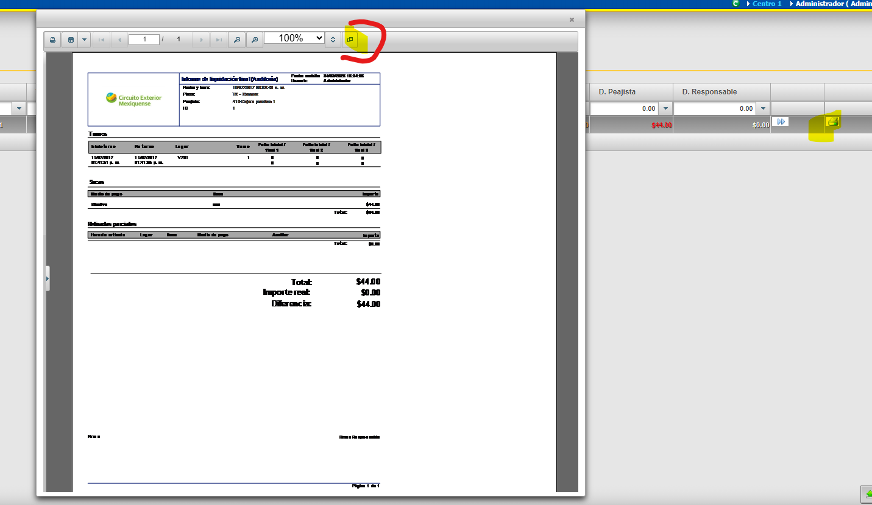Viewport: 872px width, 505px height.
Task: Click the page number input field
Action: [144, 40]
